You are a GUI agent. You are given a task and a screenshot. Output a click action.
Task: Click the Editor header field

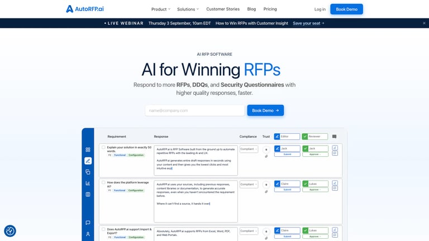(287, 136)
